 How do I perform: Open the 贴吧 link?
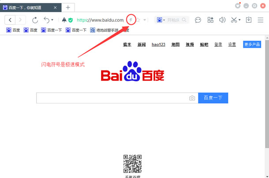[204, 44]
